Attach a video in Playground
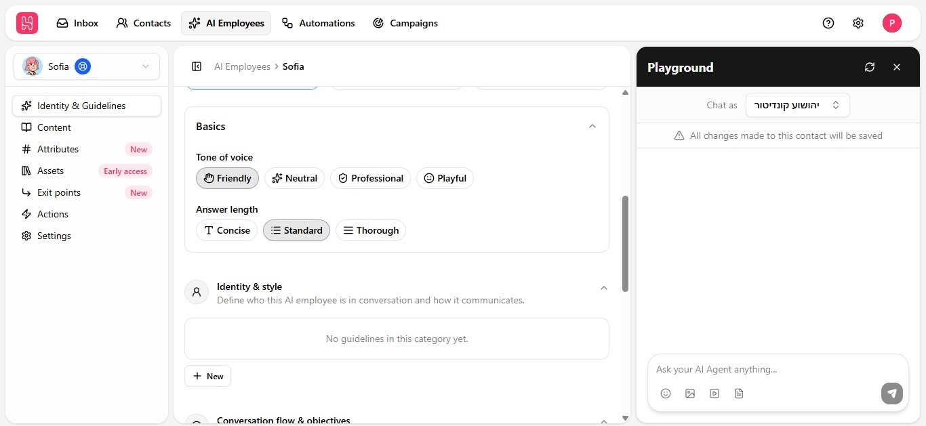The width and height of the screenshot is (926, 426). (x=714, y=393)
